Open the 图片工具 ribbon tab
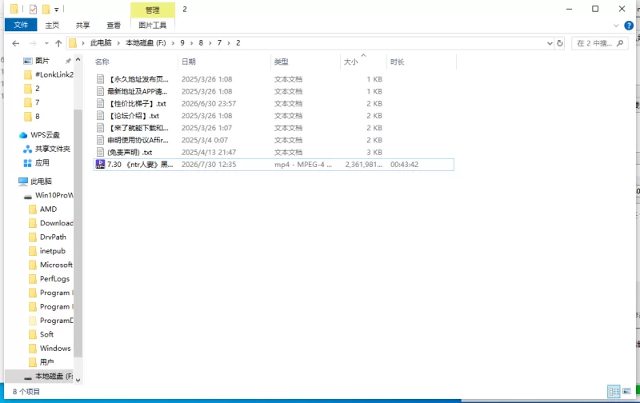This screenshot has width=640, height=403. coord(152,26)
